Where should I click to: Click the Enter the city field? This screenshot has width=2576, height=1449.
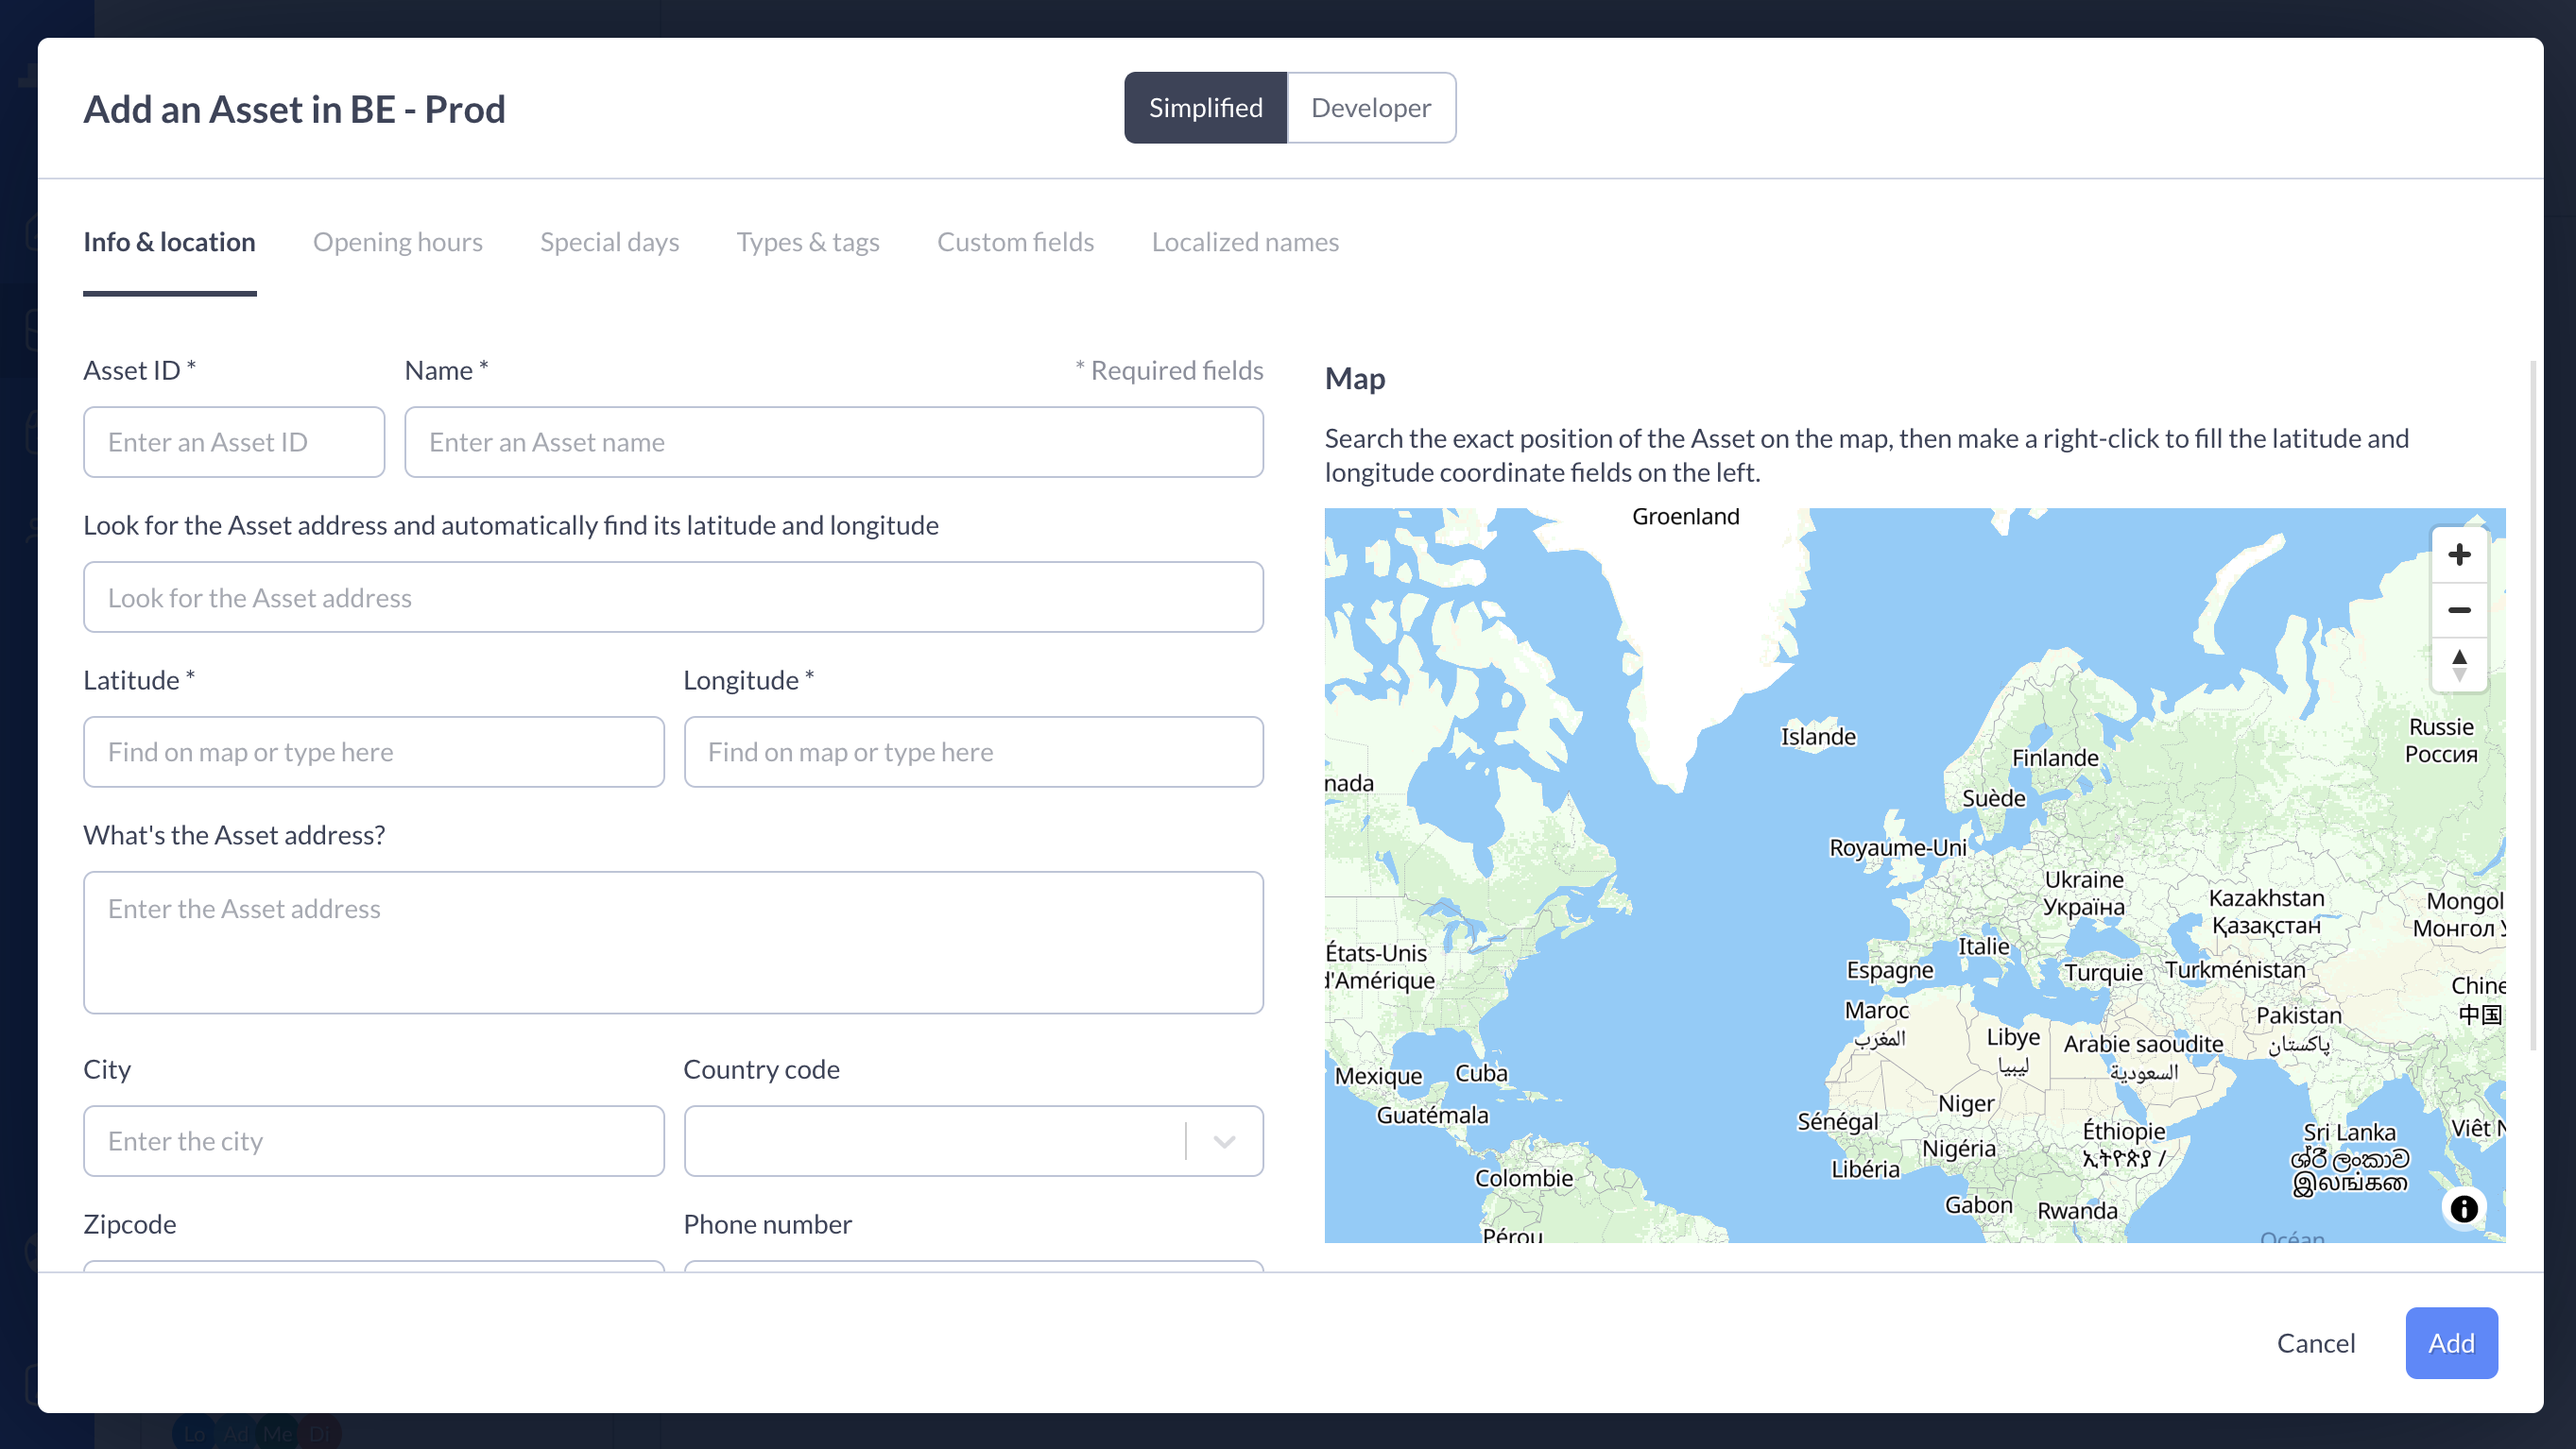click(x=373, y=1141)
